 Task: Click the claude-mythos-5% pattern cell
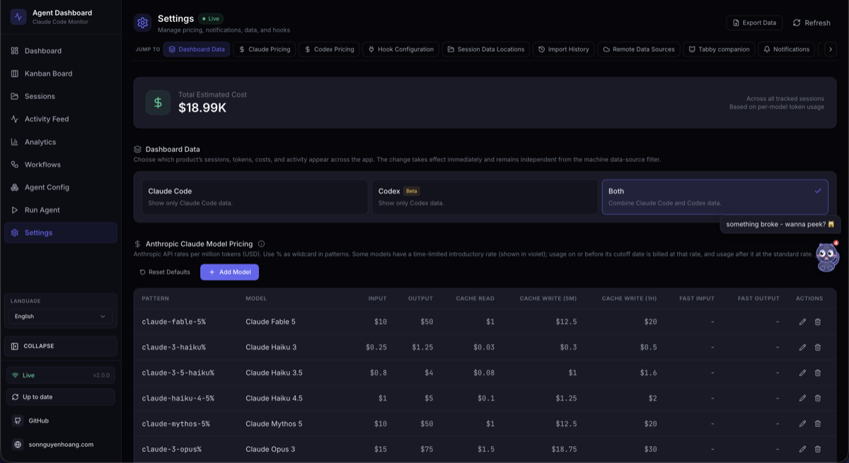(175, 423)
